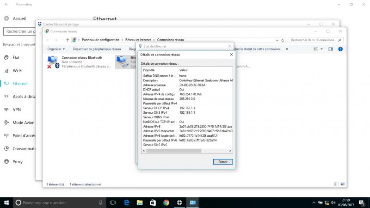Click the Cortana microphone icon
The image size is (370, 208).
100,202
